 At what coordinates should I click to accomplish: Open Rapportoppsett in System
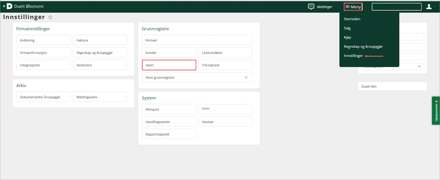click(169, 134)
